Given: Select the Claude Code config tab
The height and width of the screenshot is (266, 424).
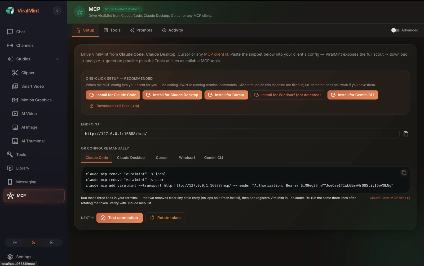Looking at the screenshot, I should pyautogui.click(x=97, y=158).
